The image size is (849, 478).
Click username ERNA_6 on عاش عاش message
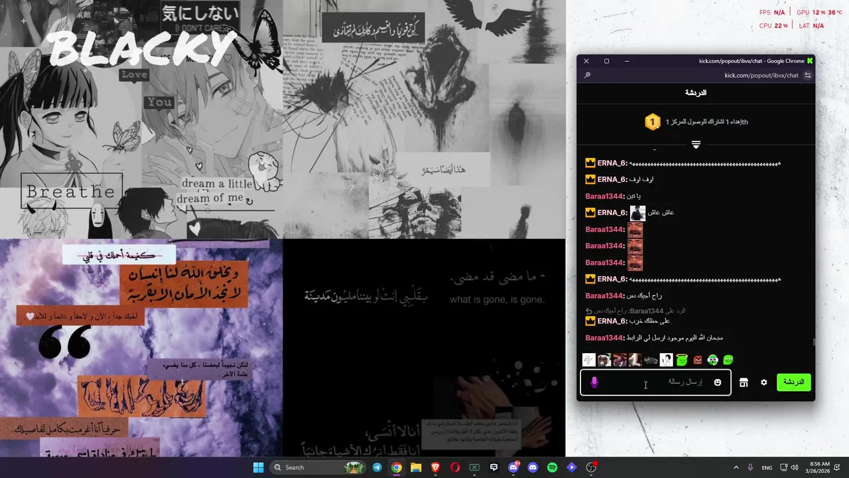[612, 212]
